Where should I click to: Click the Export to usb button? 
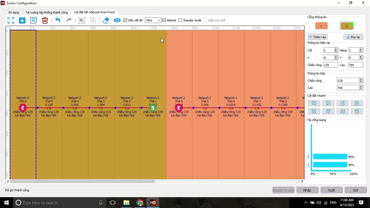[x=283, y=190]
